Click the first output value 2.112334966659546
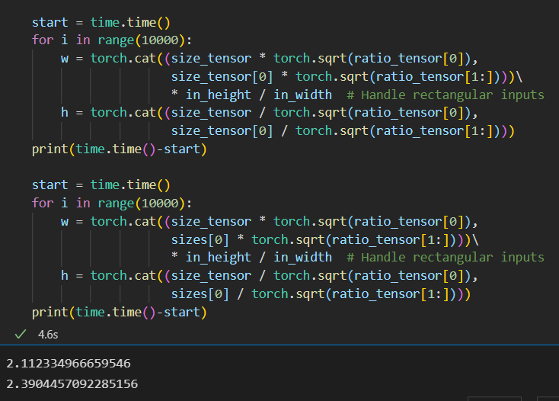Screen dimensions: 559x401 tap(69, 363)
